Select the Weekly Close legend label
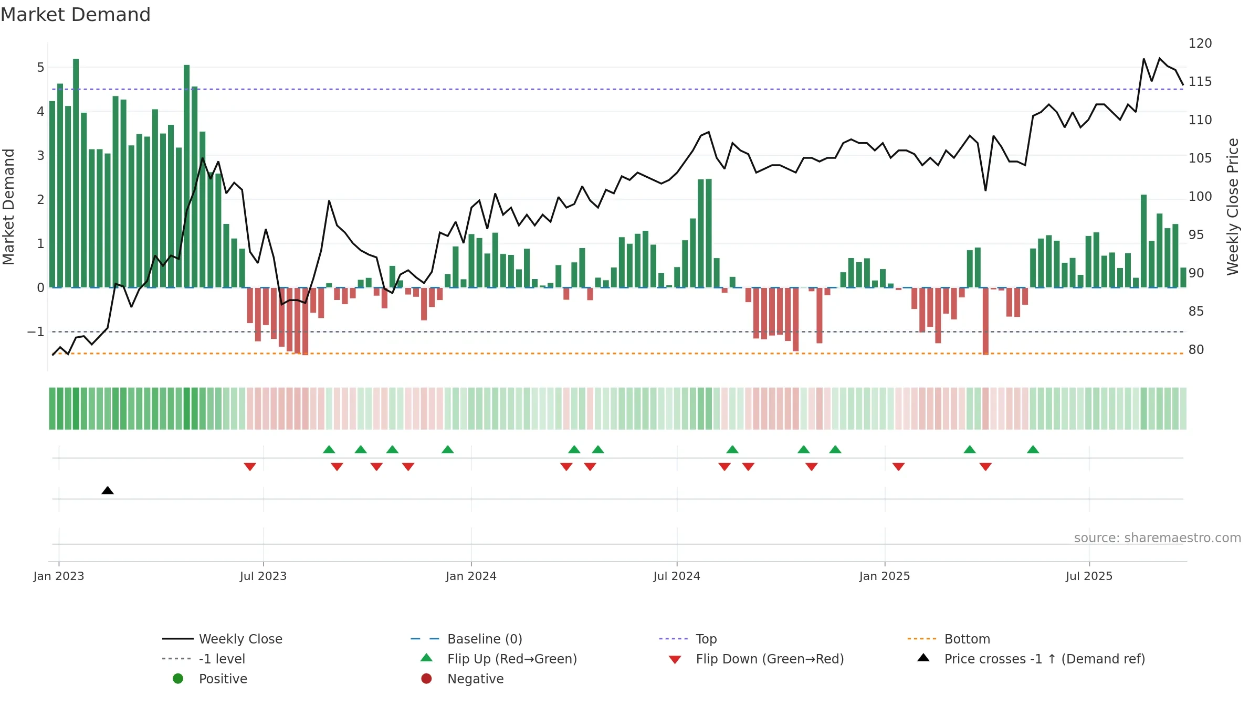The width and height of the screenshot is (1260, 708). (240, 639)
